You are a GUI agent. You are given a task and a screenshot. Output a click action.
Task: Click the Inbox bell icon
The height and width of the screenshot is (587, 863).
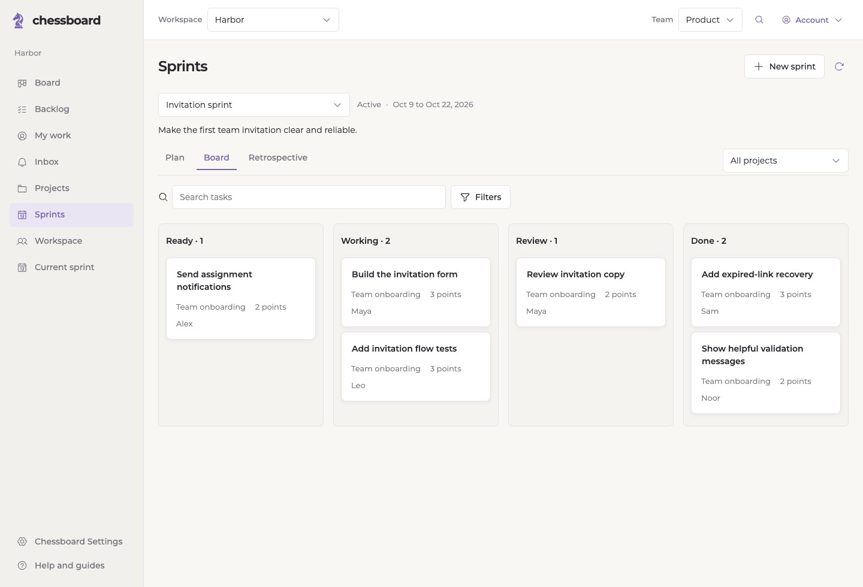[x=22, y=162]
